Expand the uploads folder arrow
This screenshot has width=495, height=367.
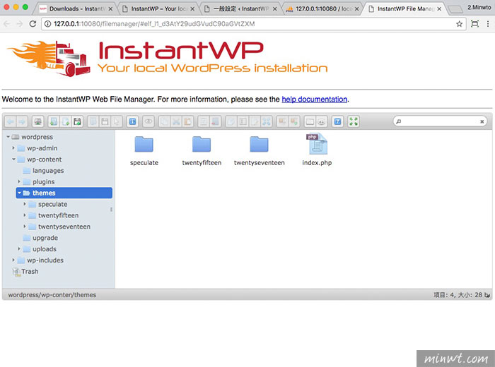tap(19, 249)
